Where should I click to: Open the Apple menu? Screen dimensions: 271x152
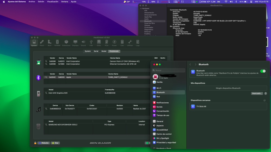click(x=4, y=2)
